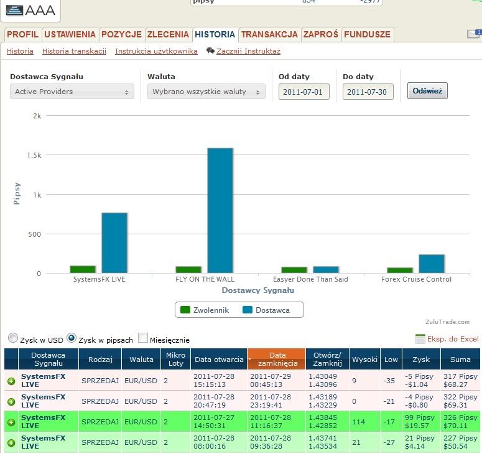Click the Do daty field 2011-07-30

(x=368, y=92)
